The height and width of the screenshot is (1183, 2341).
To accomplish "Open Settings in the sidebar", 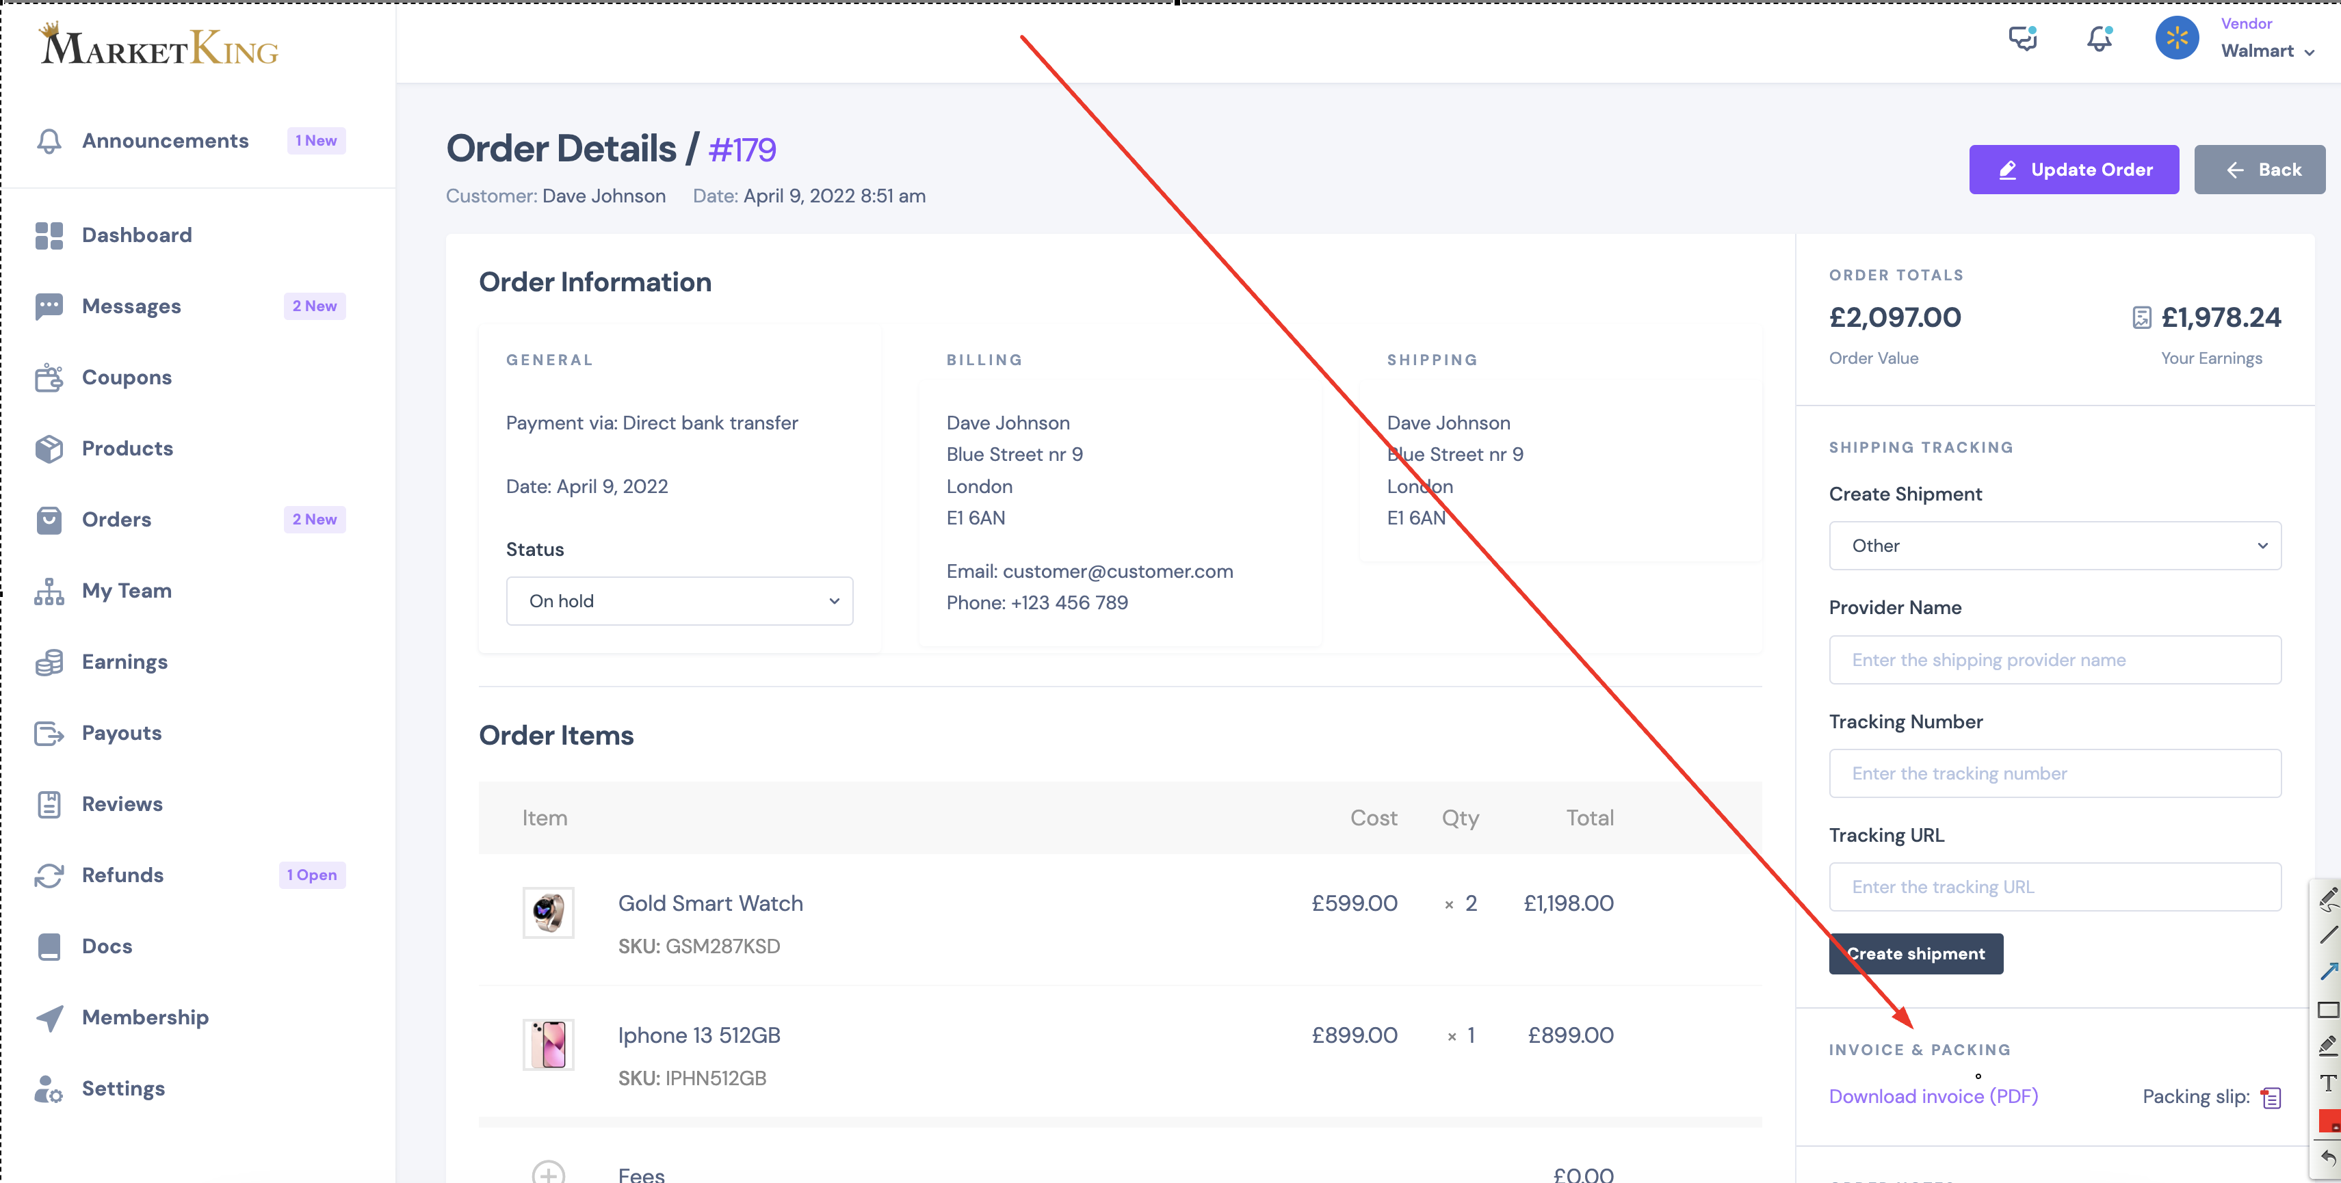I will pyautogui.click(x=122, y=1089).
